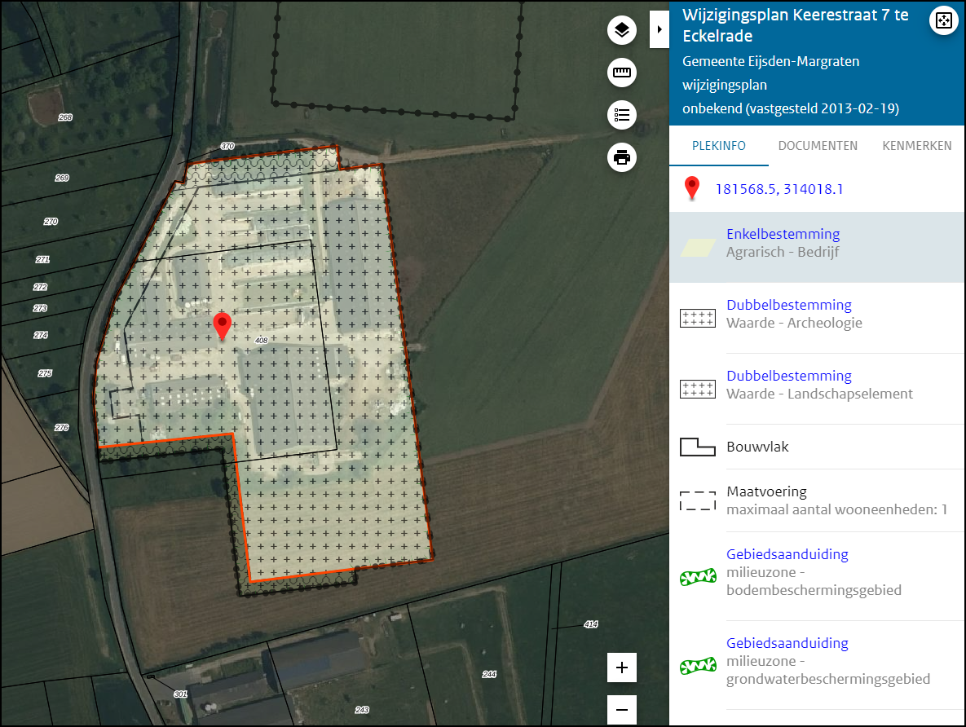Open Gebiedsaanduiding grondwaterbeschermingsgebied link
Image resolution: width=966 pixels, height=727 pixels.
point(787,643)
